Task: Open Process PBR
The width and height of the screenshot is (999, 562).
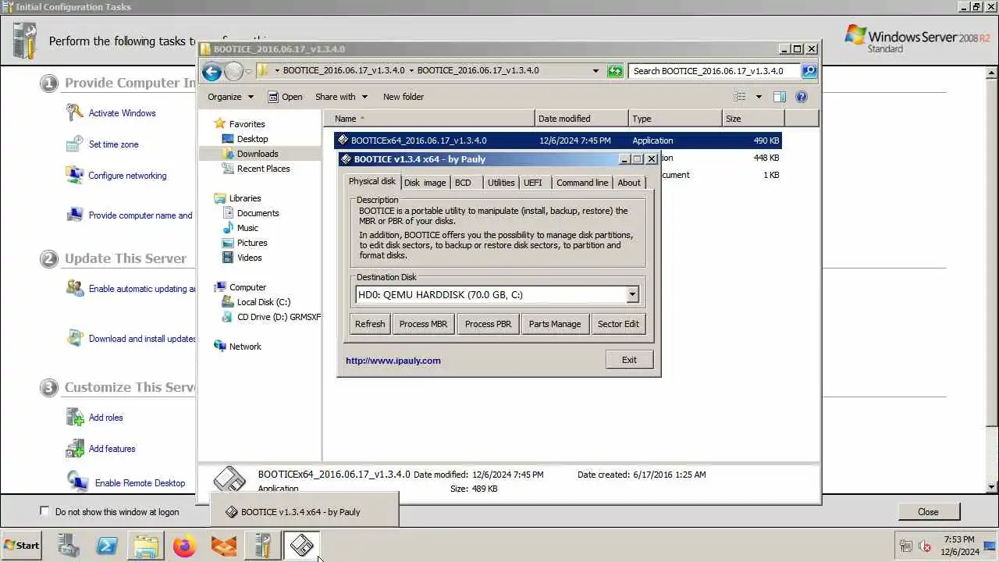Action: 488,324
